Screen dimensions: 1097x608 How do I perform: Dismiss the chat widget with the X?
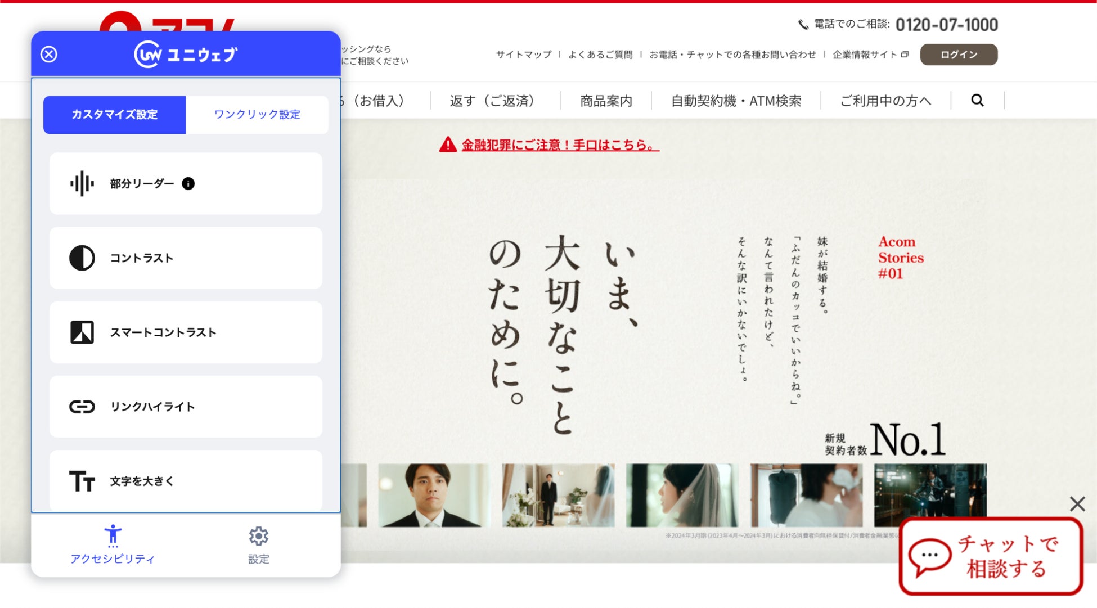click(x=1077, y=503)
